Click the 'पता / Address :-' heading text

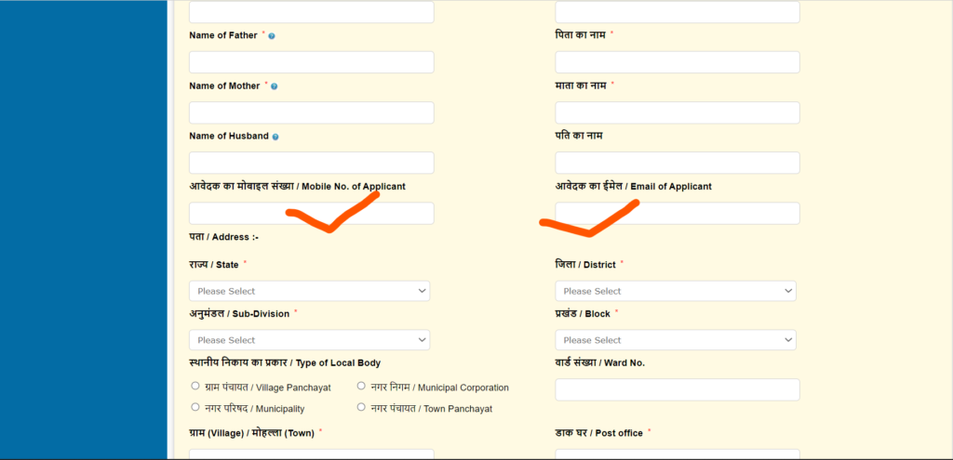tap(223, 237)
